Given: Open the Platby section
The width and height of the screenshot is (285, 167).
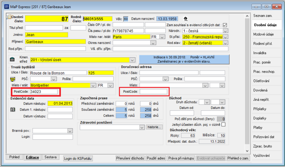Looking at the screenshot, I should [x=266, y=127].
